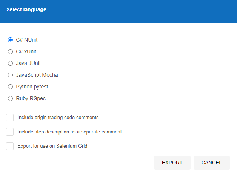Click the "Ruby RSpec" label text

tap(31, 98)
